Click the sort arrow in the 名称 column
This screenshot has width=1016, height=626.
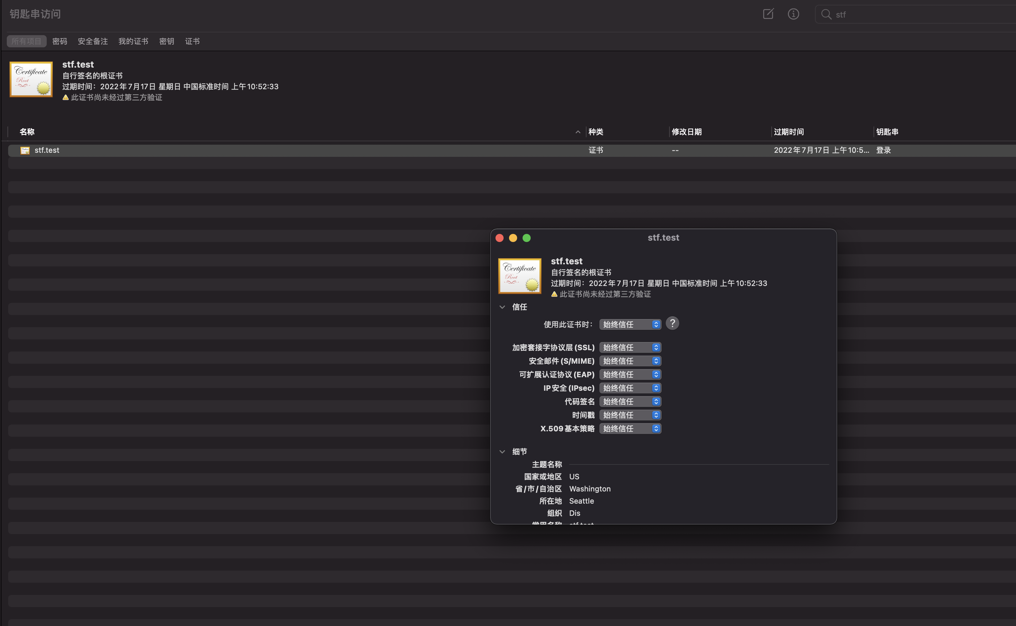577,132
